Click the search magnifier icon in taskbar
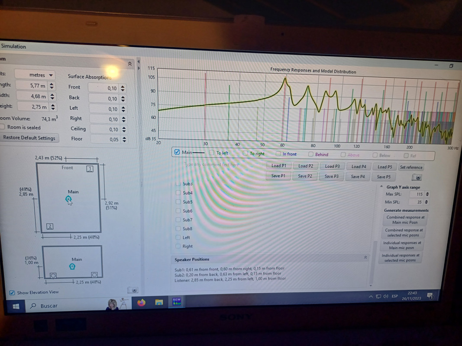 33,306
